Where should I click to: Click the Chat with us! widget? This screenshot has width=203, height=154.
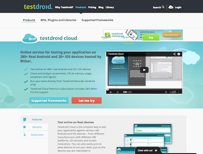[148, 151]
